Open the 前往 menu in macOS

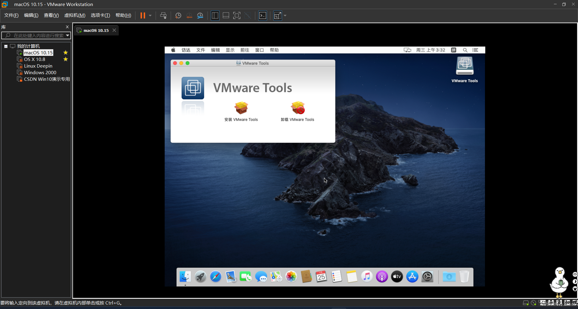(245, 50)
